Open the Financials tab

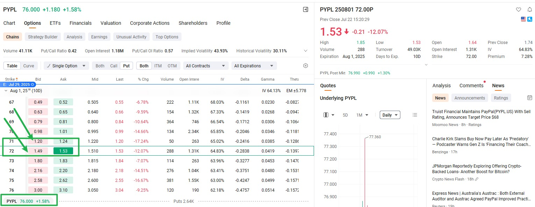click(80, 23)
